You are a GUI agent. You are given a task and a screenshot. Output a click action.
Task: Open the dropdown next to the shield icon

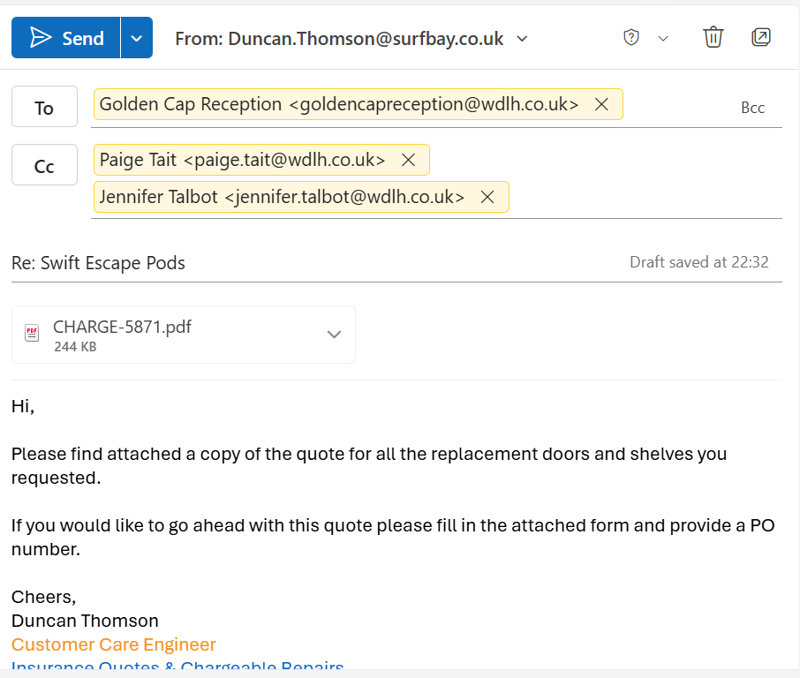[x=663, y=38]
